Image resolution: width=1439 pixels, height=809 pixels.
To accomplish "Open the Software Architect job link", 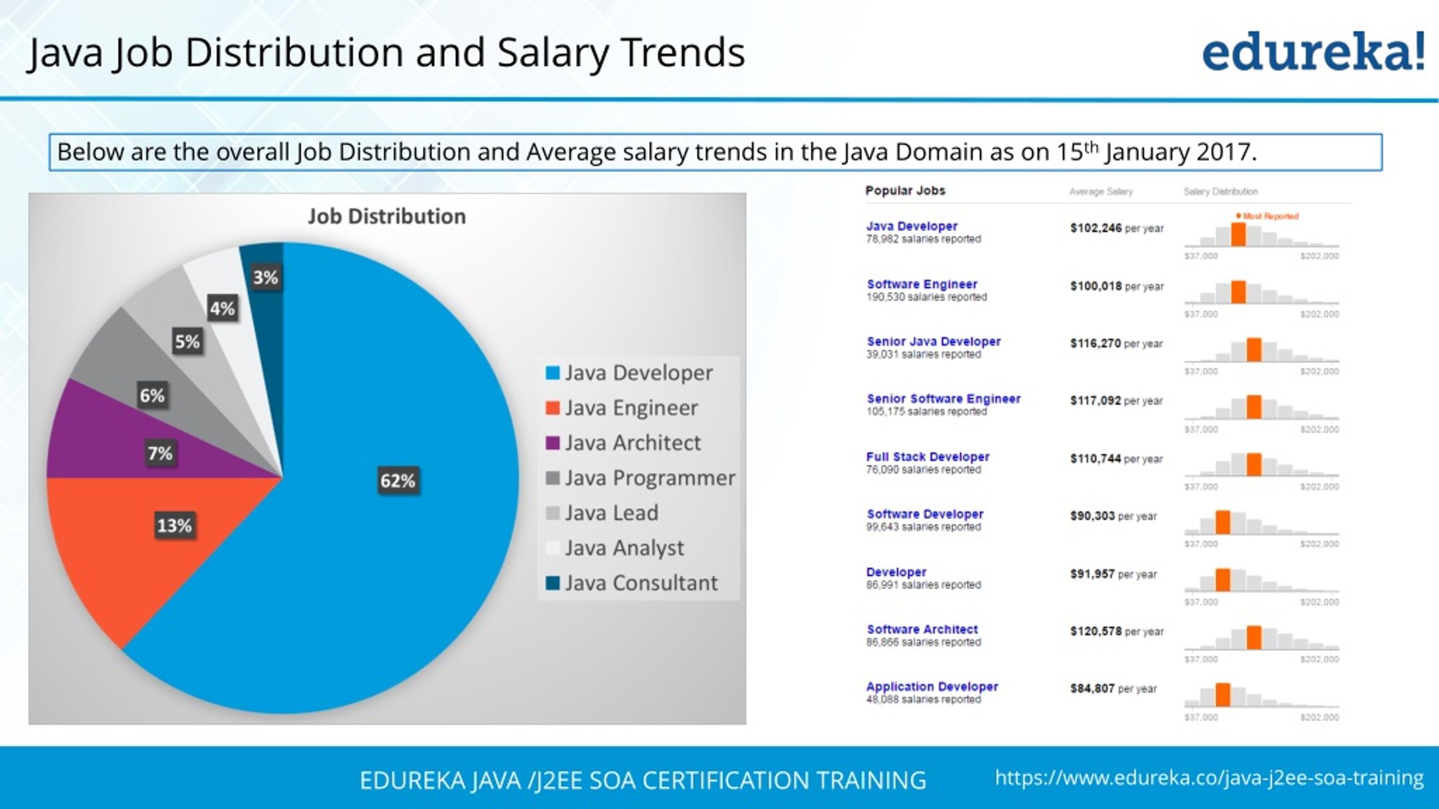I will [922, 629].
